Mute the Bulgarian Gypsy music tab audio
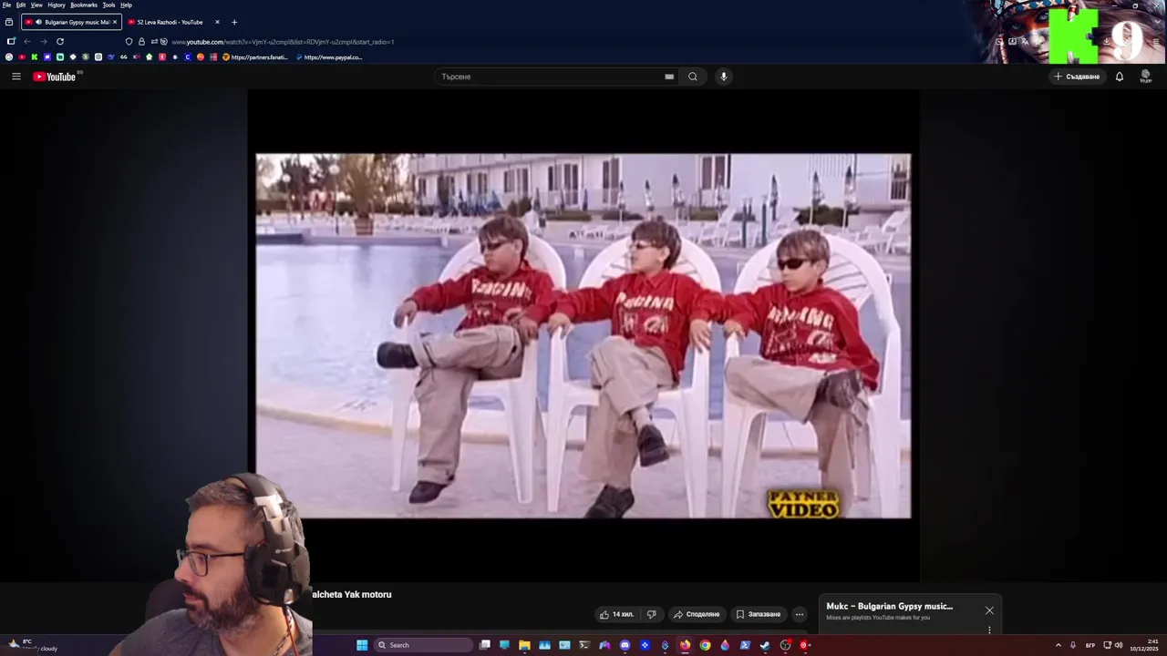 click(38, 22)
